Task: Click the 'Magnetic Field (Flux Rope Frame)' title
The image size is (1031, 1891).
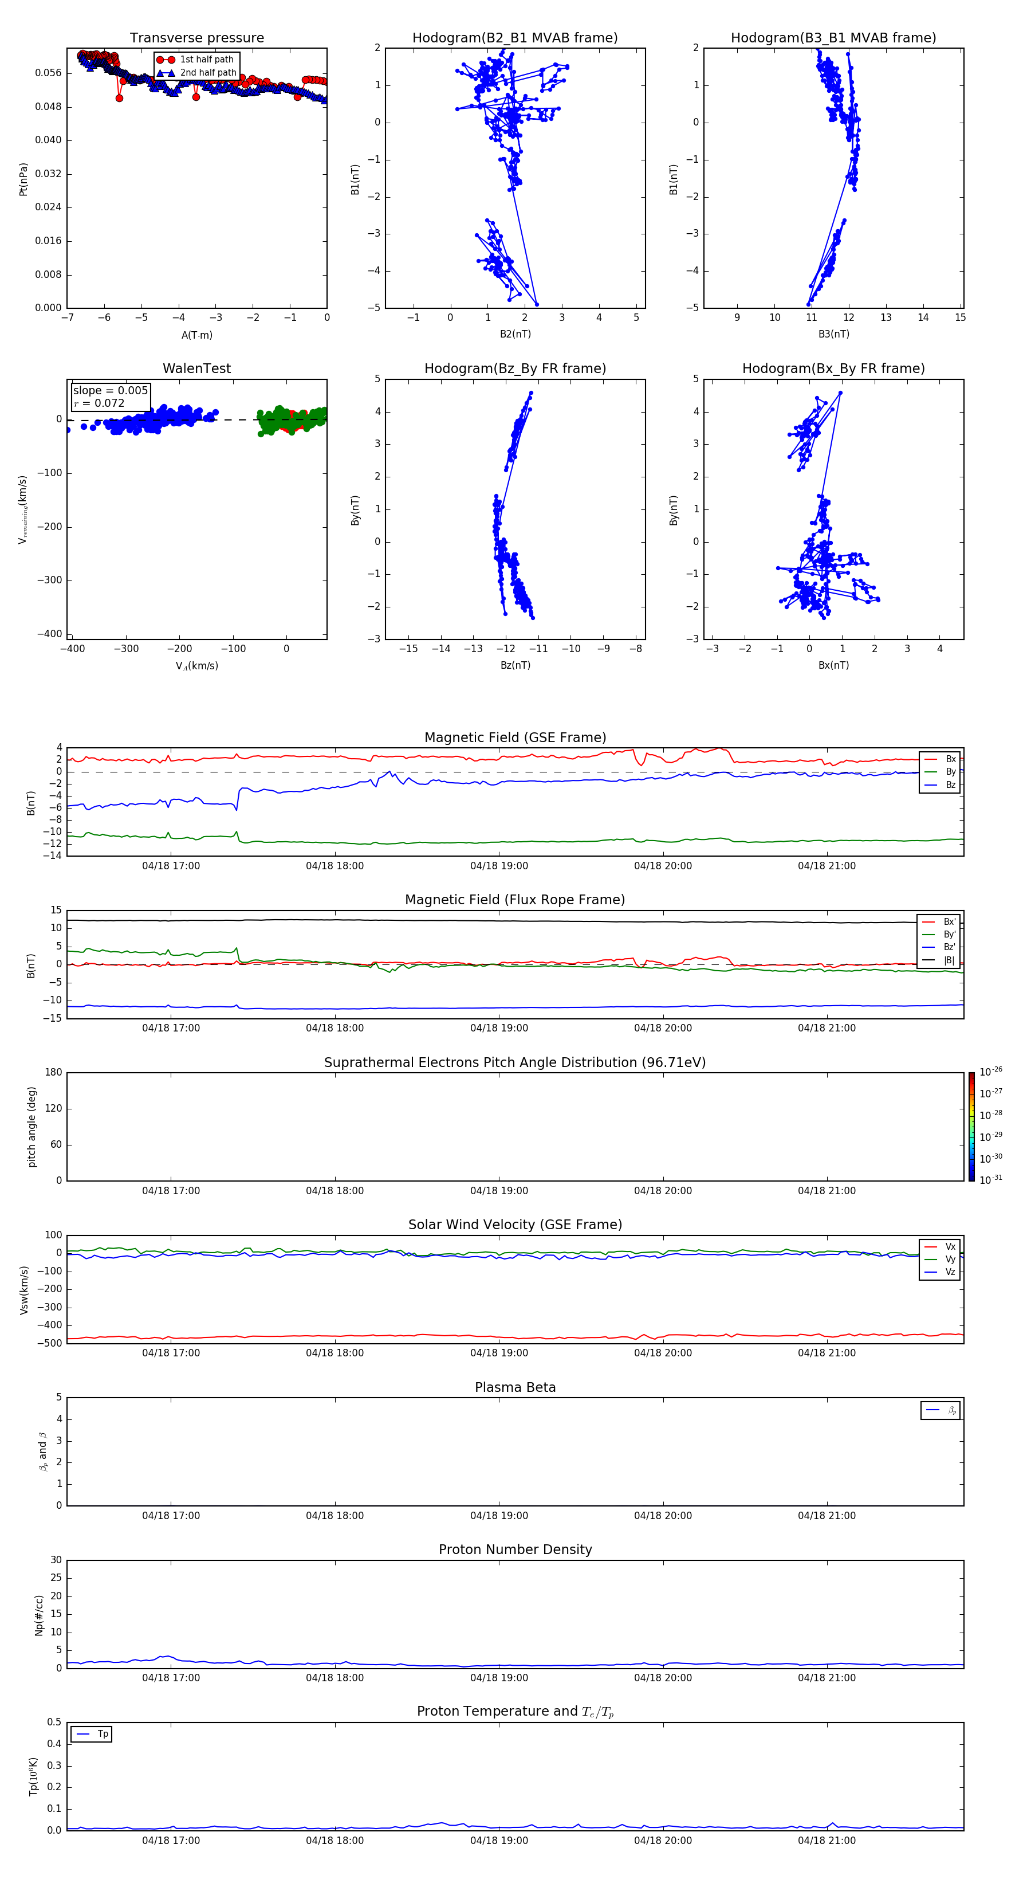Action: tap(515, 900)
